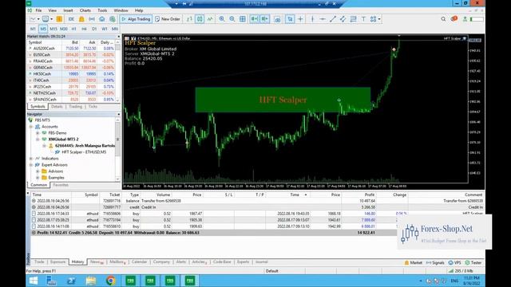Select the crosshair tool

pyautogui.click(x=300, y=19)
